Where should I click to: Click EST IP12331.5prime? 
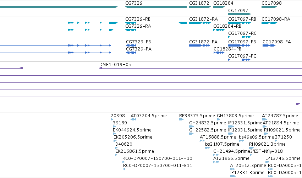click(x=231, y=126)
